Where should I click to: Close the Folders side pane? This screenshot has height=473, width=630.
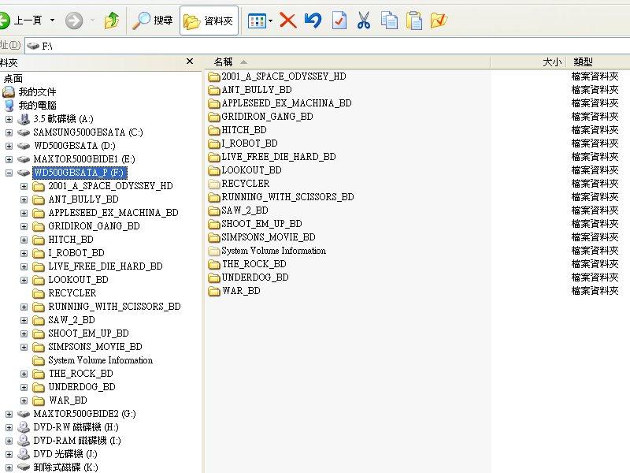pyautogui.click(x=190, y=61)
